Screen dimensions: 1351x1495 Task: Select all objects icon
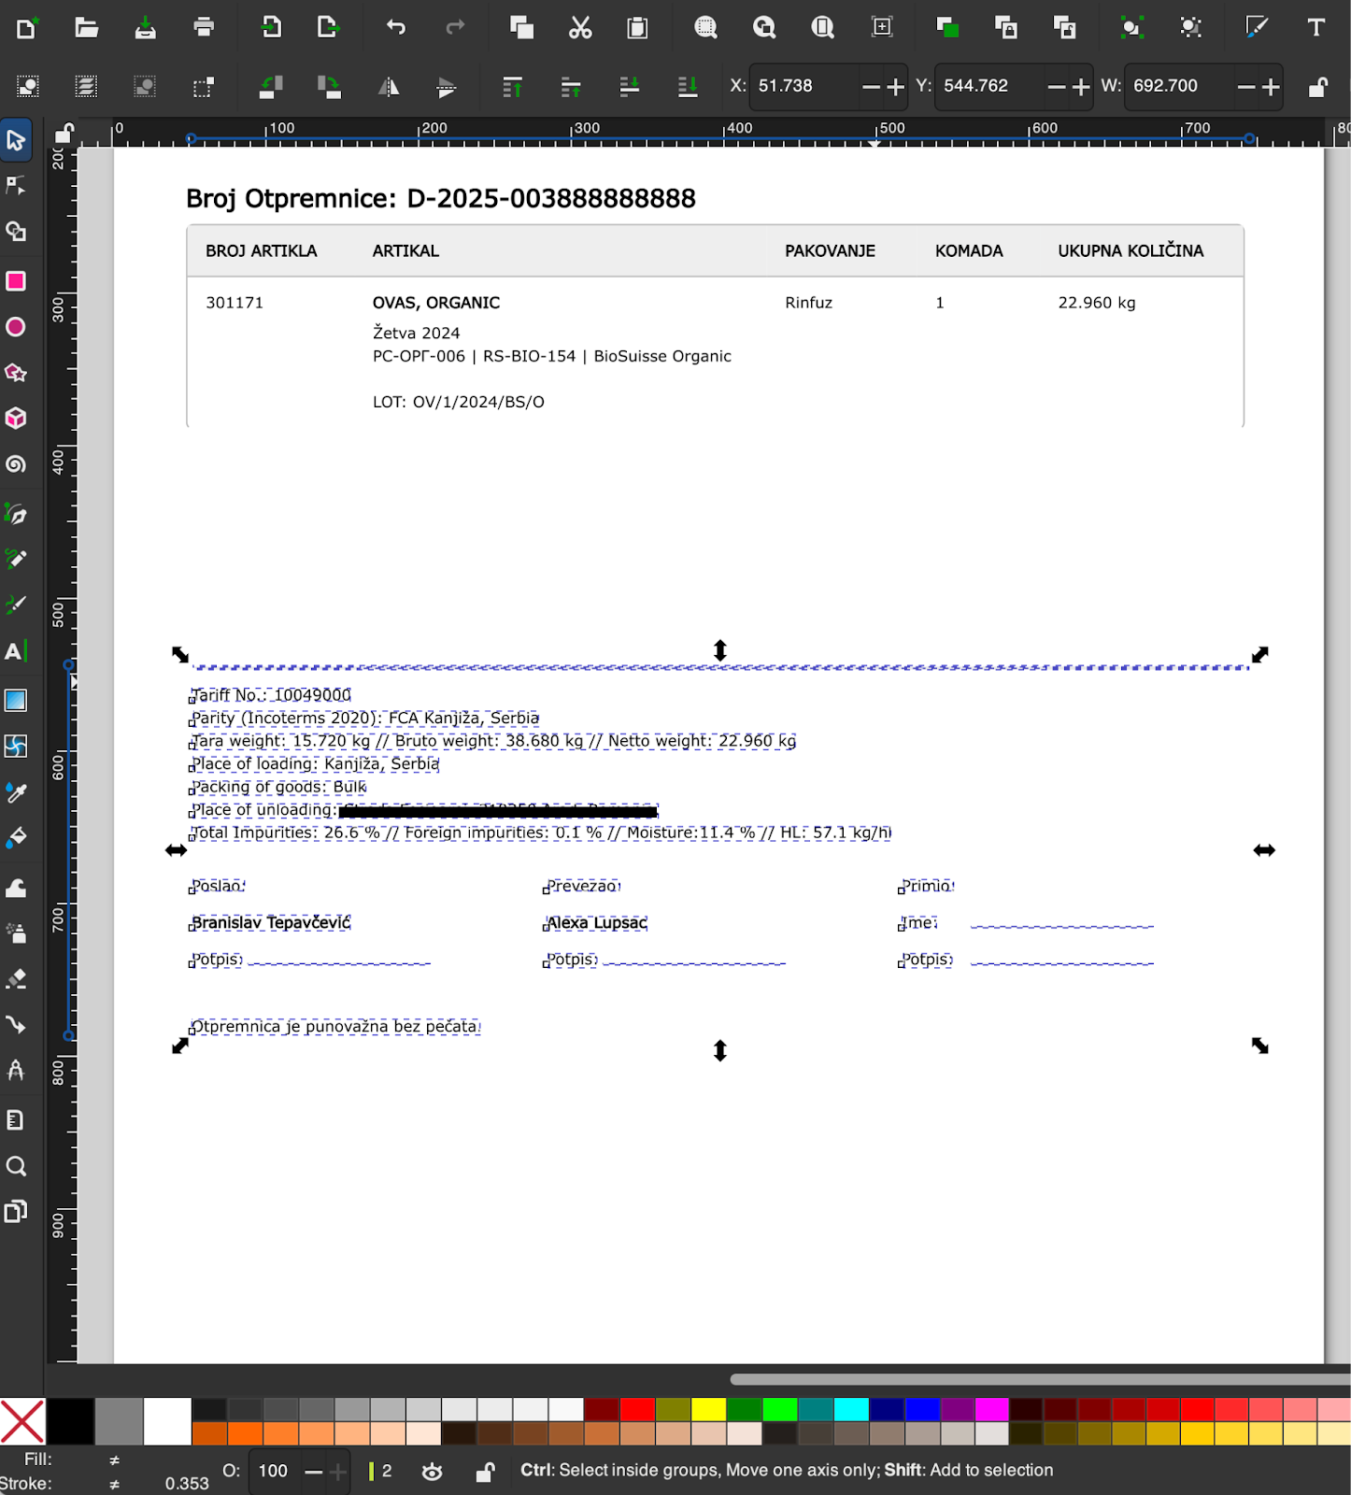[x=27, y=87]
